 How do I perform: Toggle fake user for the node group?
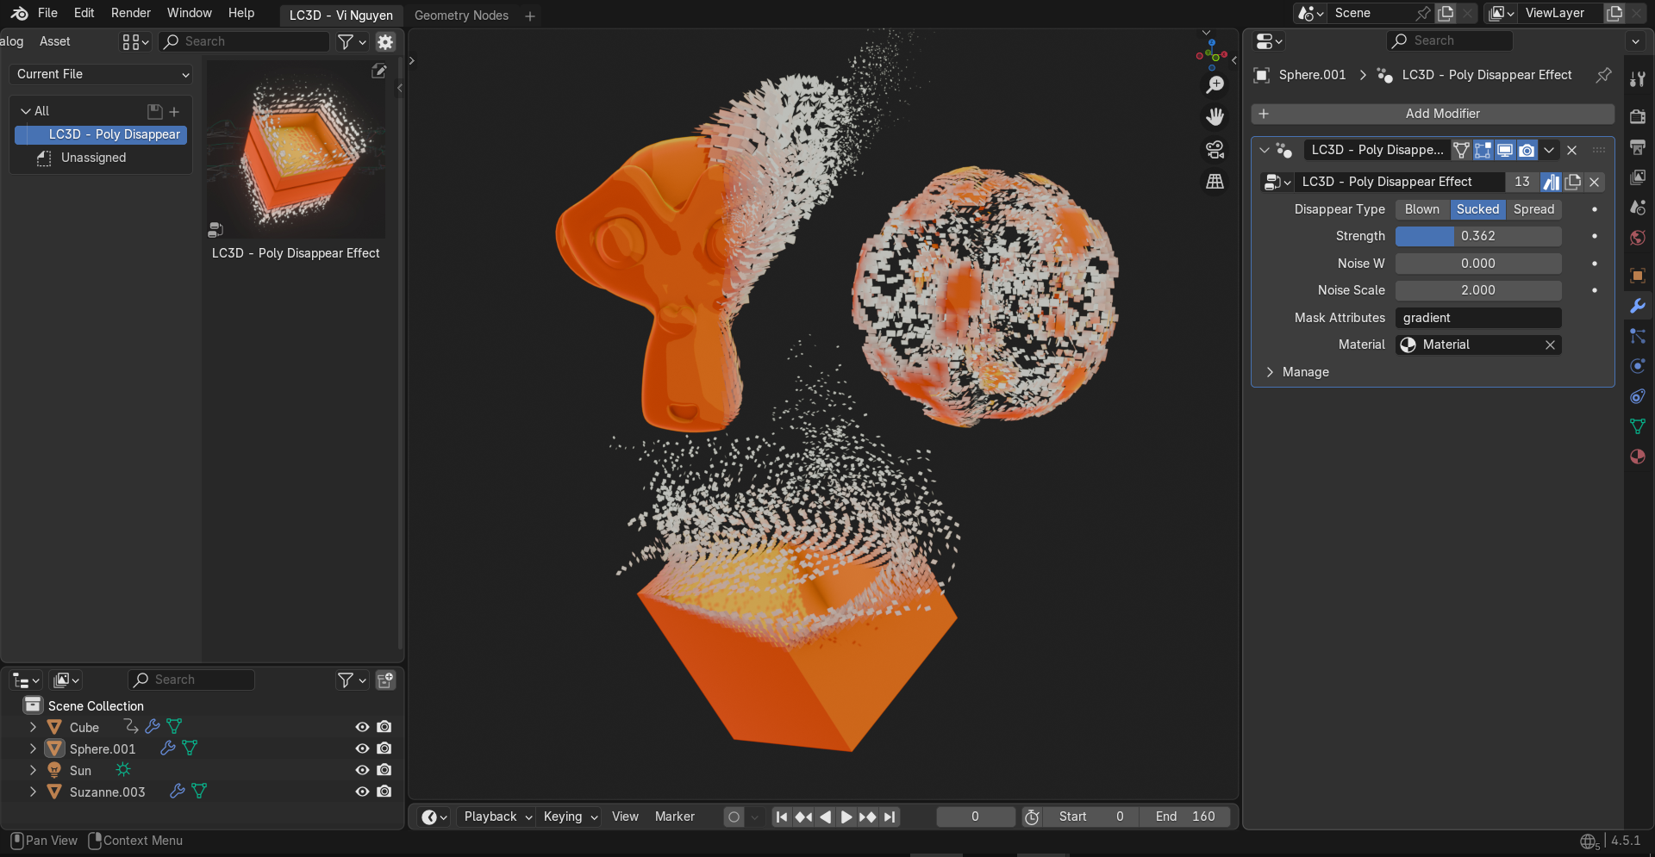[1551, 182]
